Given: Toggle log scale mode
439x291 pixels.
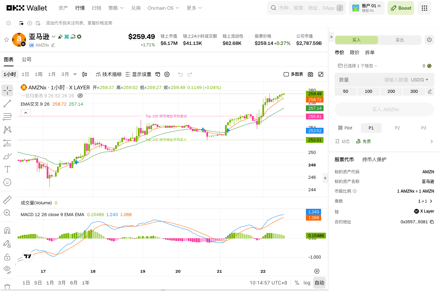Looking at the screenshot, I should point(307,283).
